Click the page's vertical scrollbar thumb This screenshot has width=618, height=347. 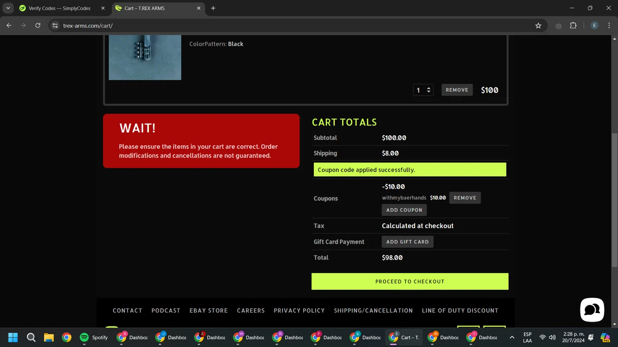614,200
